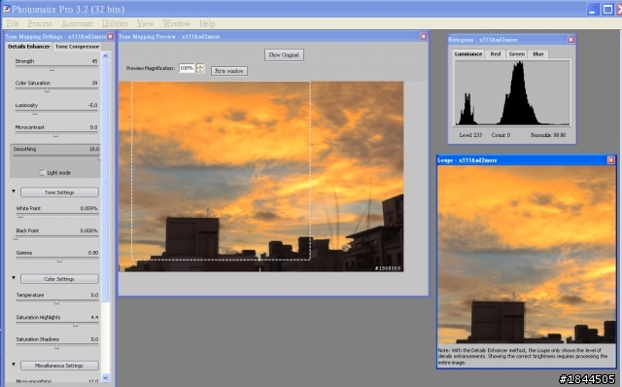Click the Smoothing value 10.0
The width and height of the screenshot is (622, 387).
tap(94, 149)
